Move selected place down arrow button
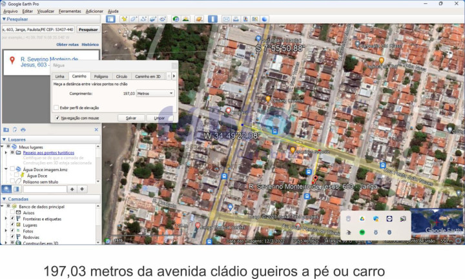The width and height of the screenshot is (465, 279). point(82,189)
